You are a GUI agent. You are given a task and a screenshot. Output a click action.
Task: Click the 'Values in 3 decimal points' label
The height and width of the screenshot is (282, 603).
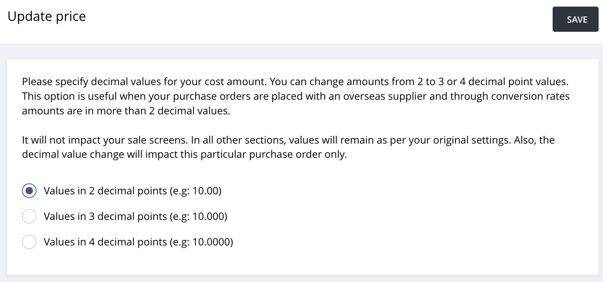tap(106, 216)
